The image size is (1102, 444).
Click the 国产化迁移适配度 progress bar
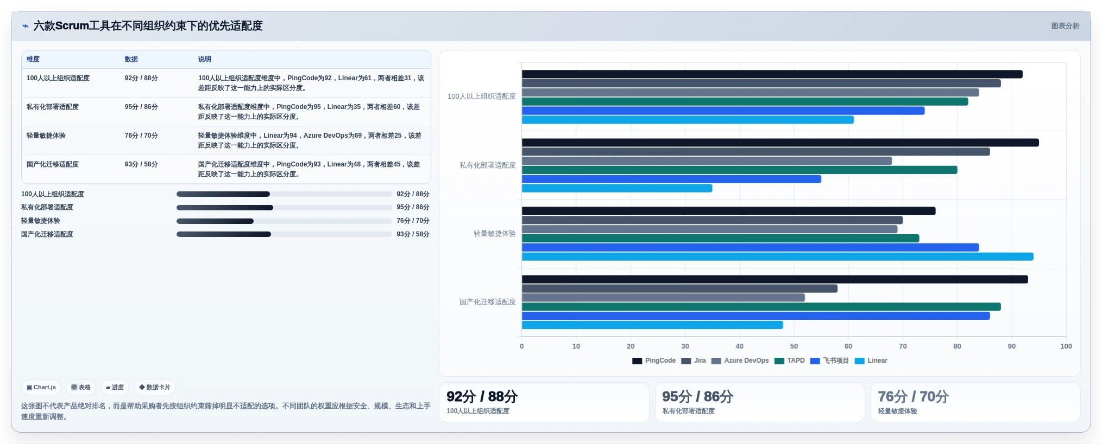point(284,234)
